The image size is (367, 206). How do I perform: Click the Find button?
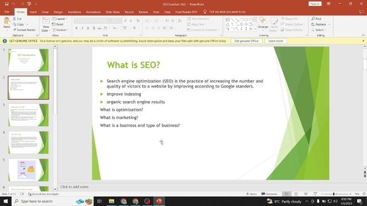(317, 19)
